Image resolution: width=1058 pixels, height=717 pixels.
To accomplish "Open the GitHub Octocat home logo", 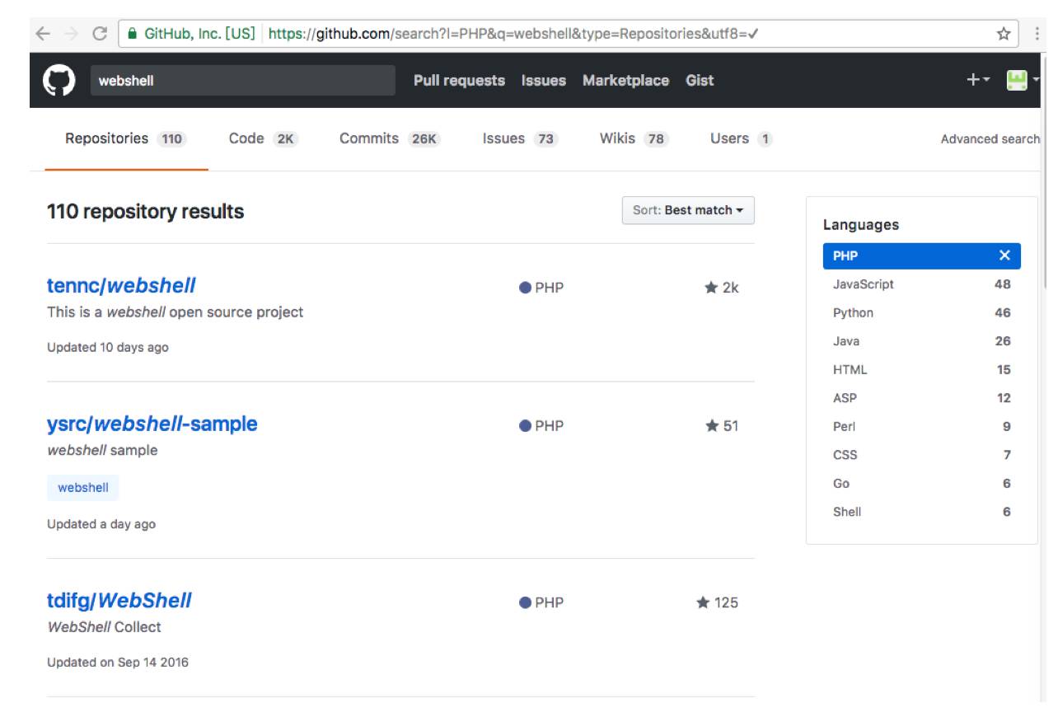I will (58, 80).
